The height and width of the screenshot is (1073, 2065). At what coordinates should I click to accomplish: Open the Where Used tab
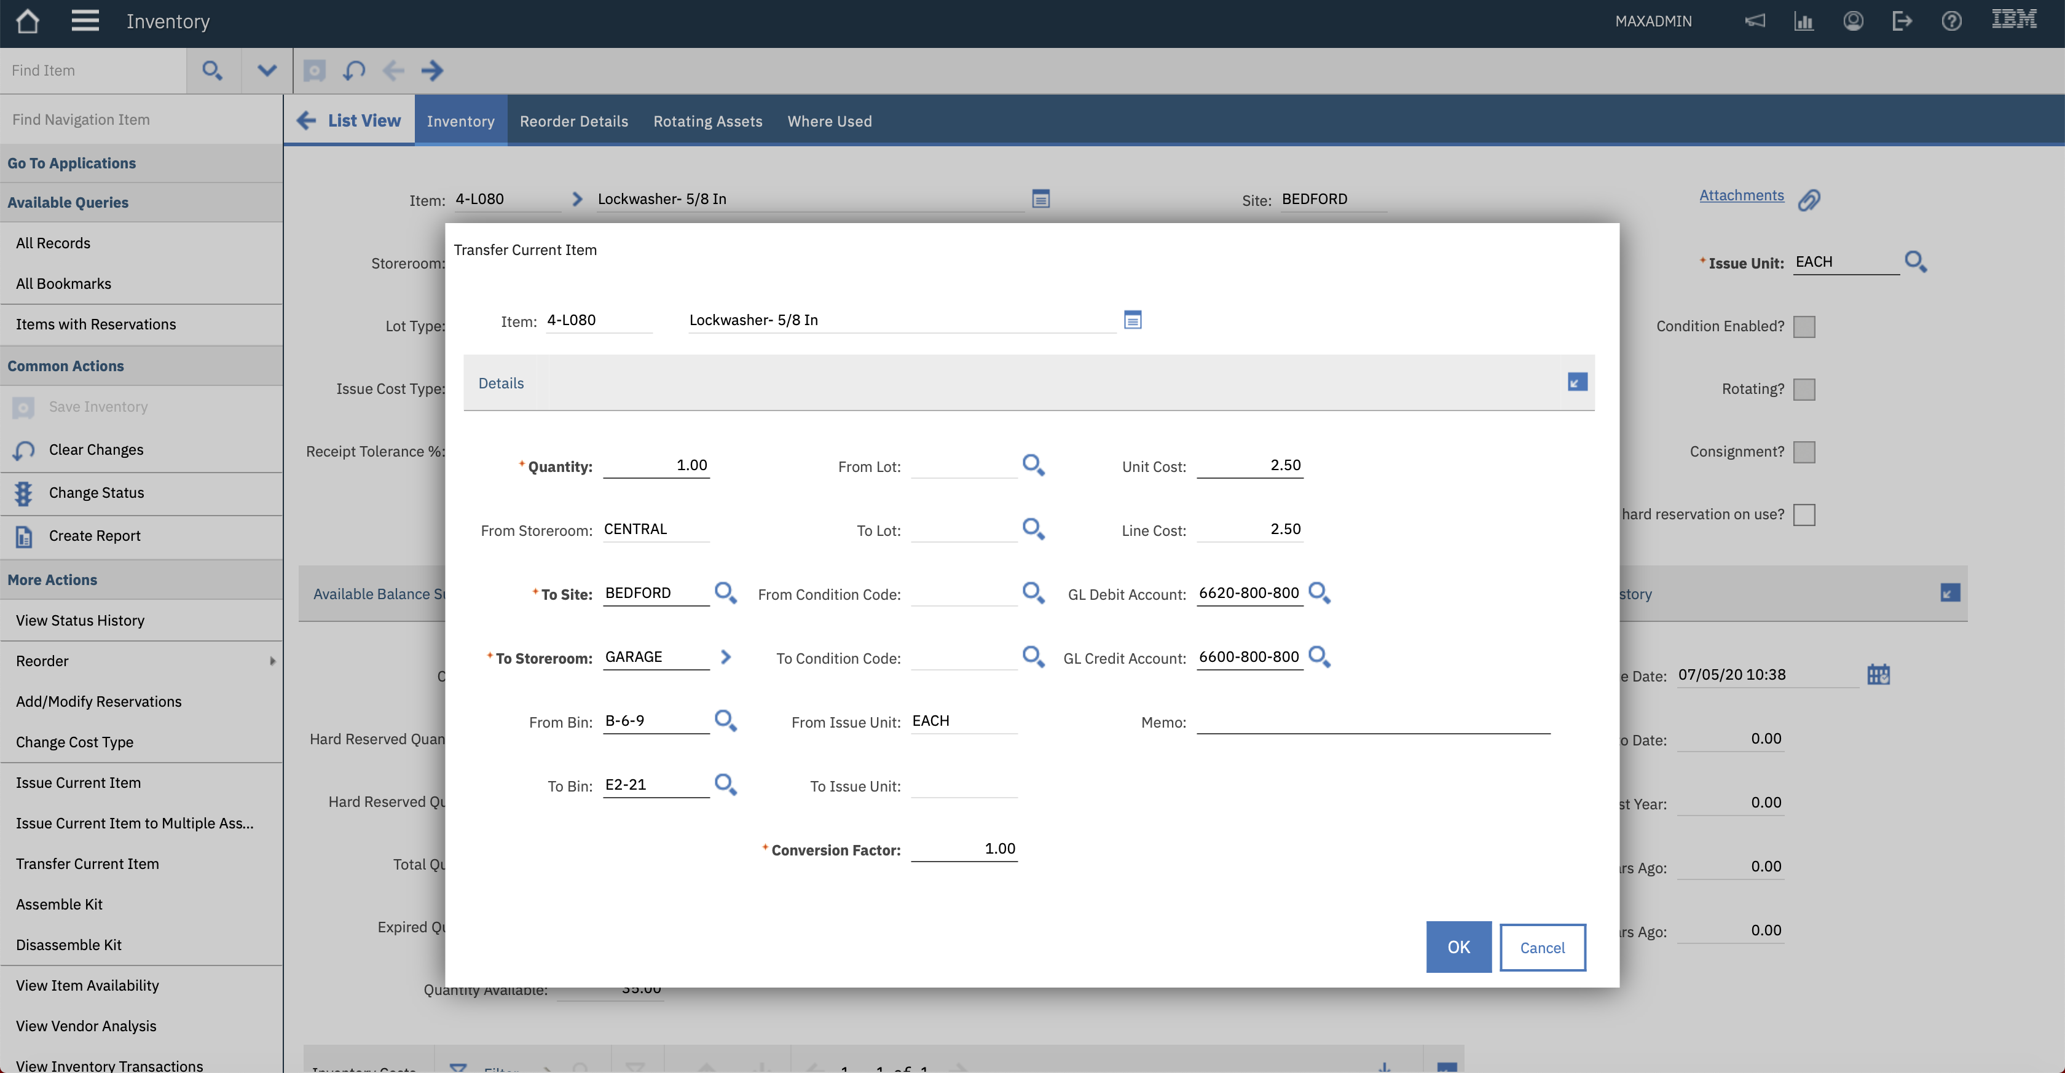[x=829, y=121]
